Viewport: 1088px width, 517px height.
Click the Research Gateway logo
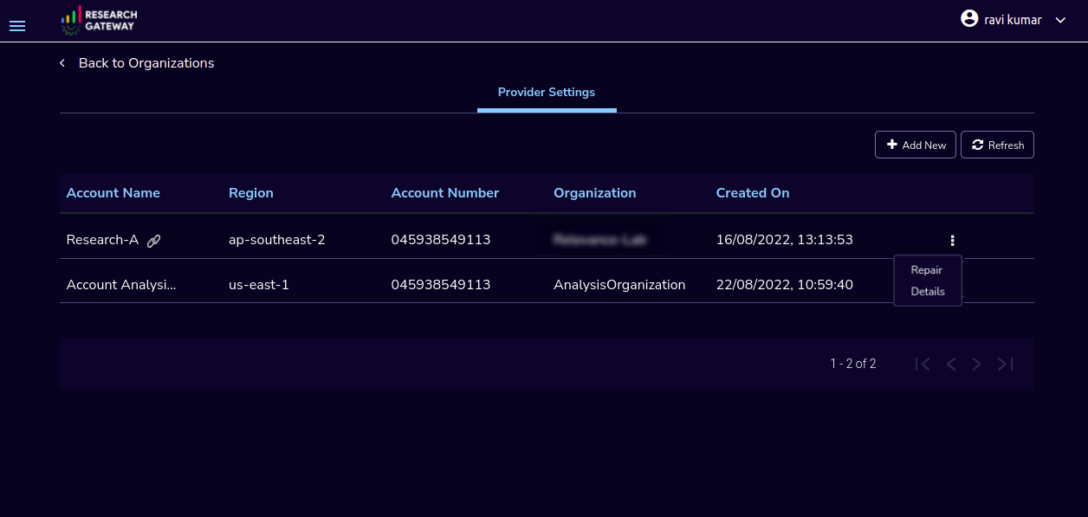pos(100,20)
